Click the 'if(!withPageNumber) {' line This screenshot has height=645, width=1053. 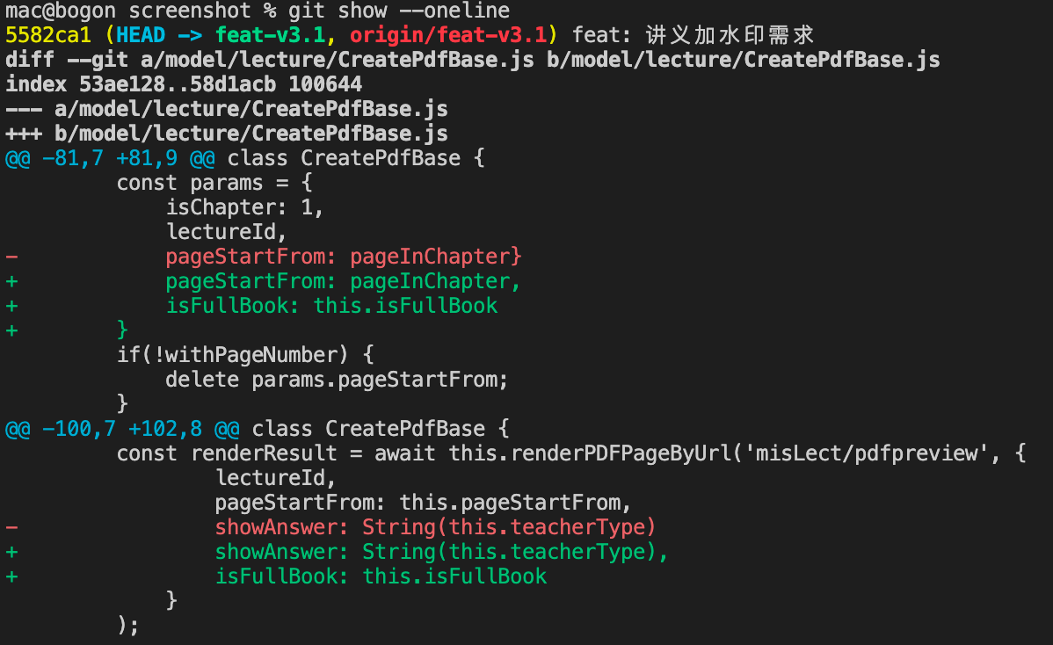click(x=246, y=355)
